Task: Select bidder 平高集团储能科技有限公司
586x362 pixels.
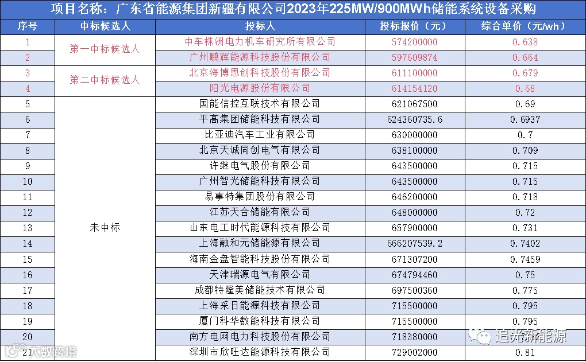Action: (260, 119)
